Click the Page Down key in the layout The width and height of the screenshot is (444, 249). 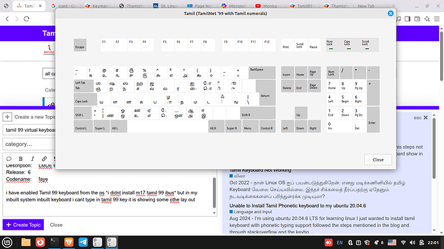coord(314,86)
